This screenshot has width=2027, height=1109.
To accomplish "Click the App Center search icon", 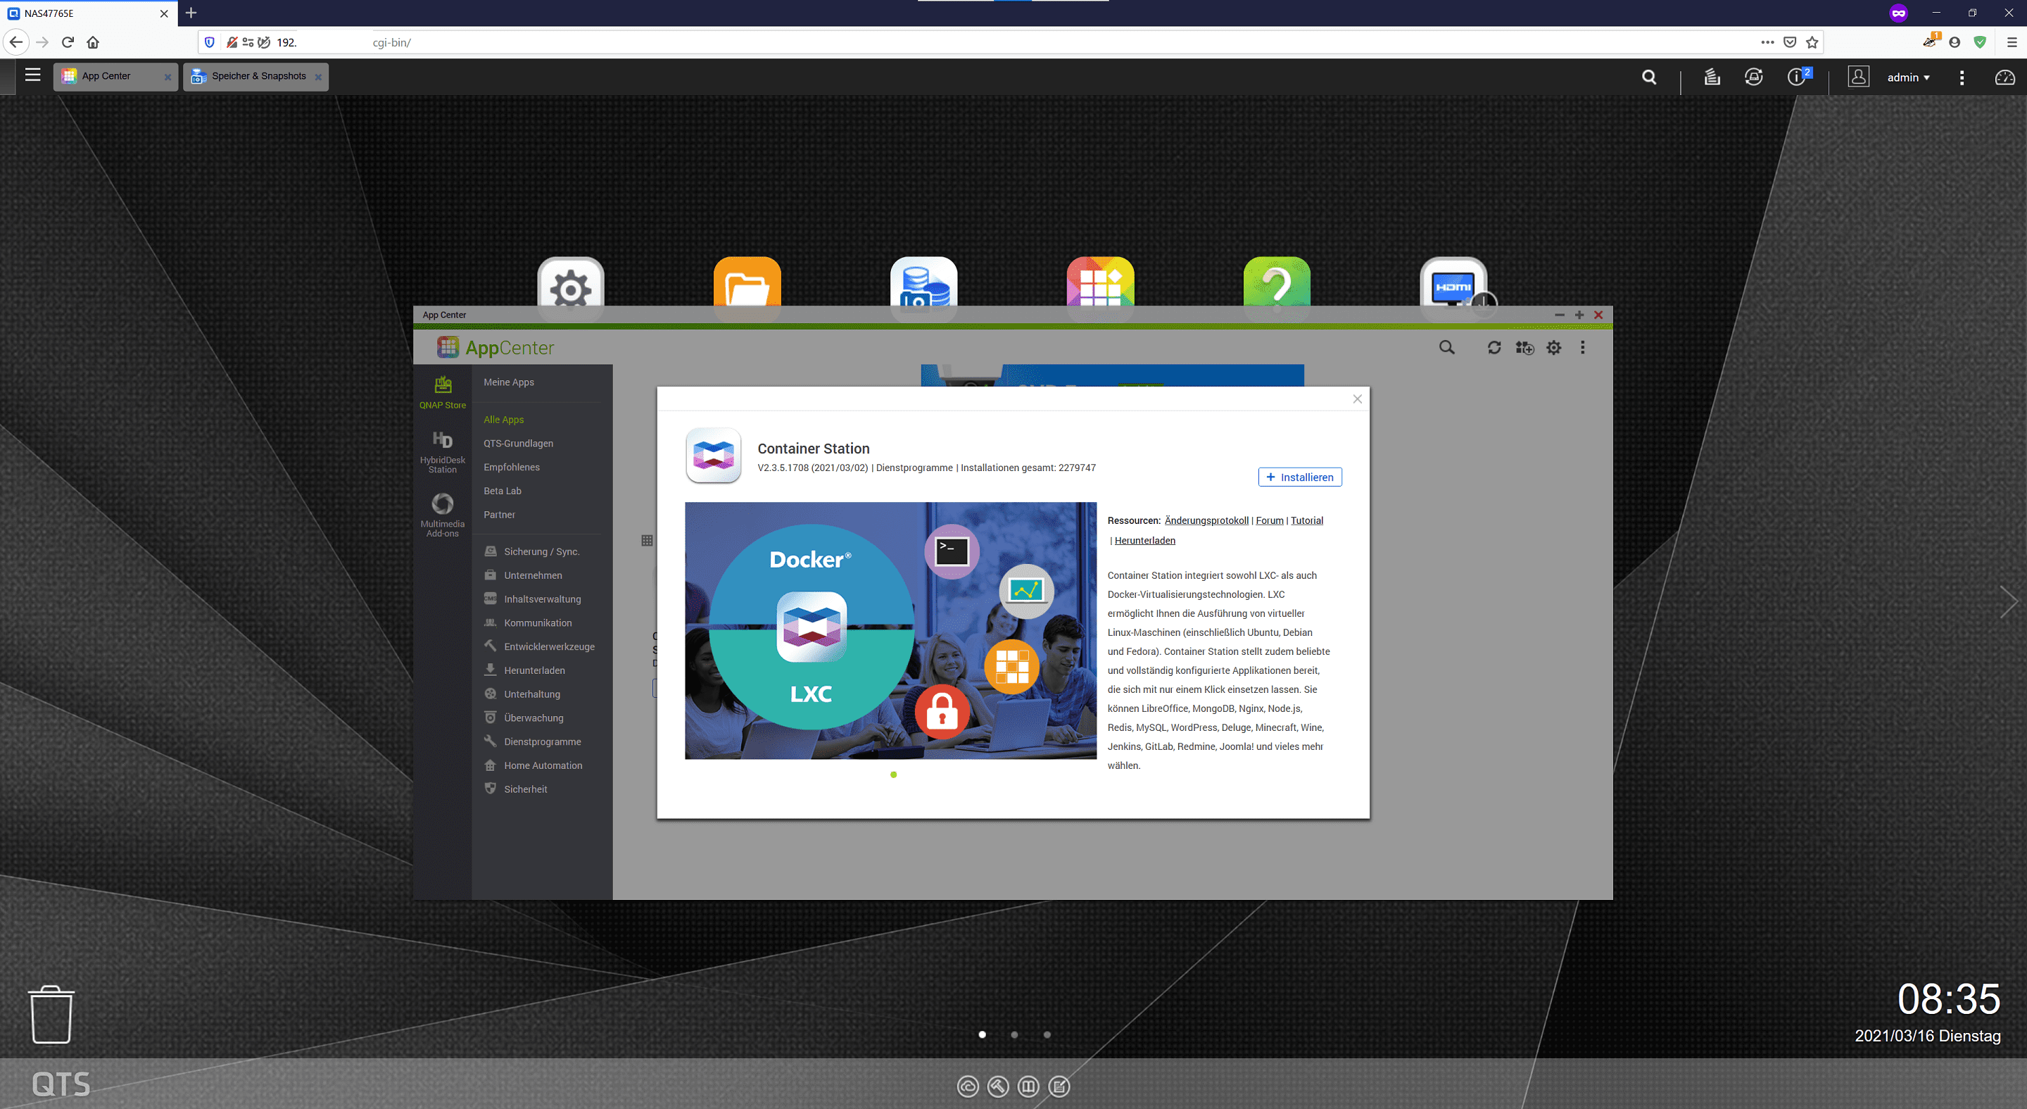I will 1446,348.
